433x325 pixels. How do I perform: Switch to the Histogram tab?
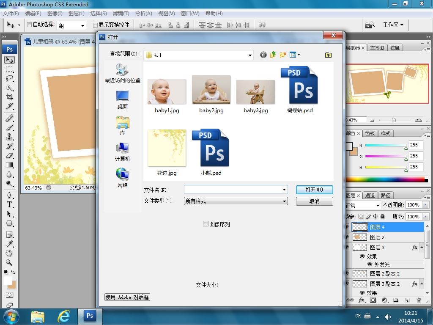377,48
